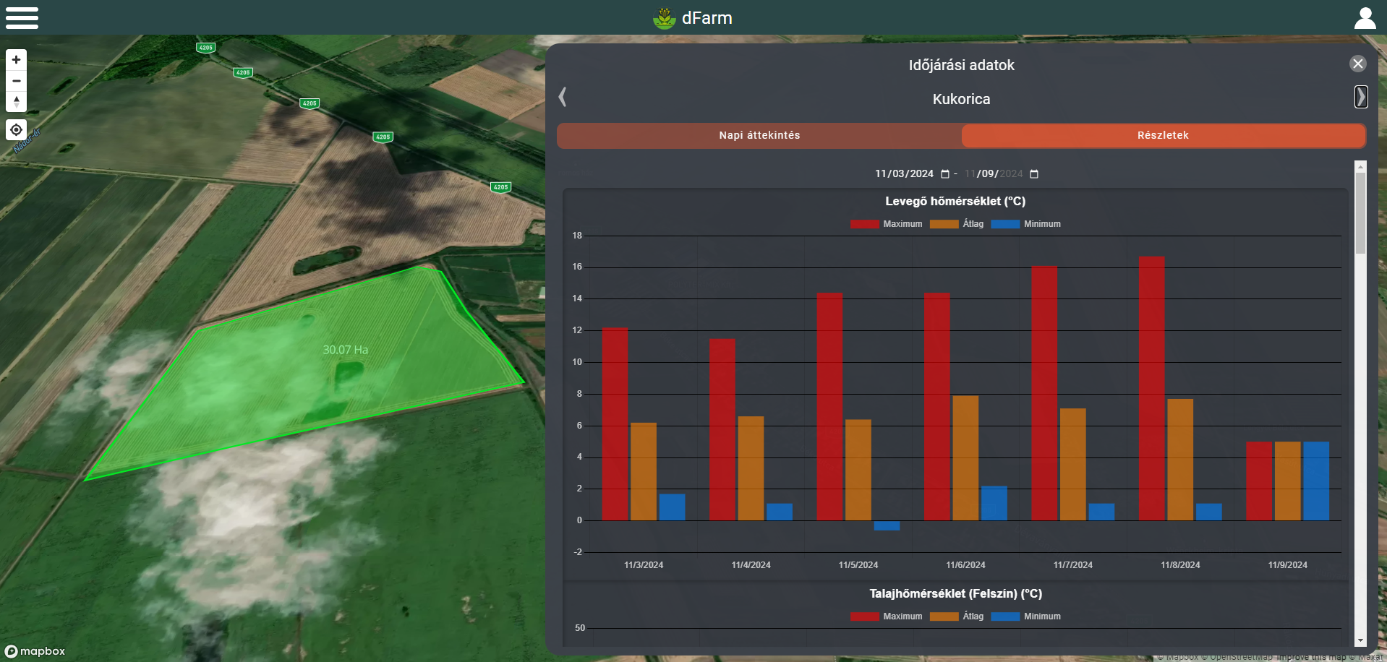Click the dFarm logo title
Viewport: 1387px width, 662px height.
click(x=693, y=18)
